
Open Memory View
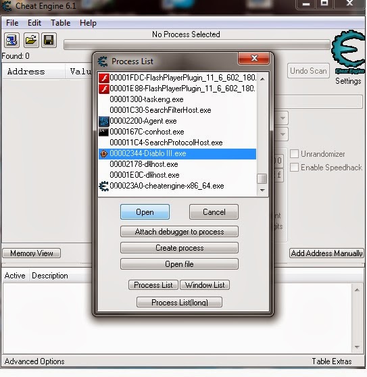32,253
